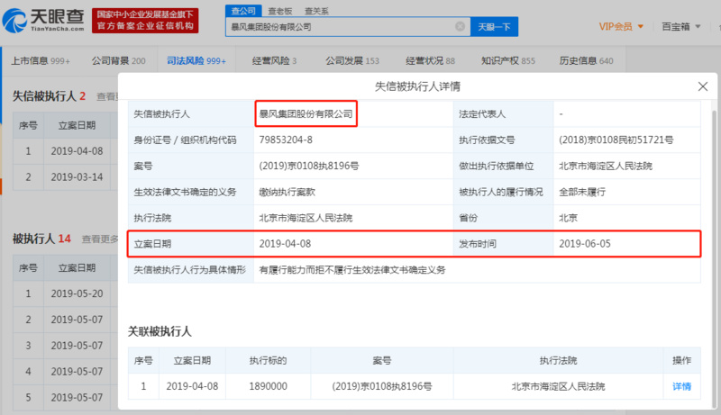Close the 失信被执行人详情 dialog

tap(702, 86)
